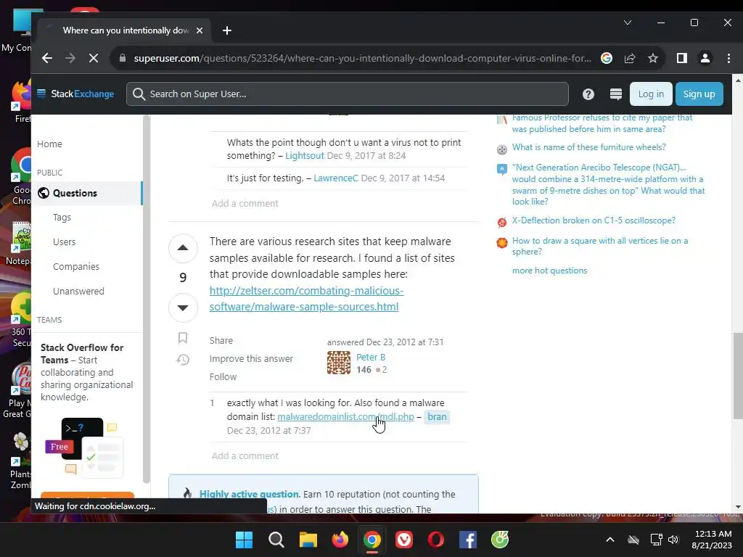This screenshot has height=557, width=743.
Task: Open 'What is name of these furniture wheels?'
Action: pos(588,147)
